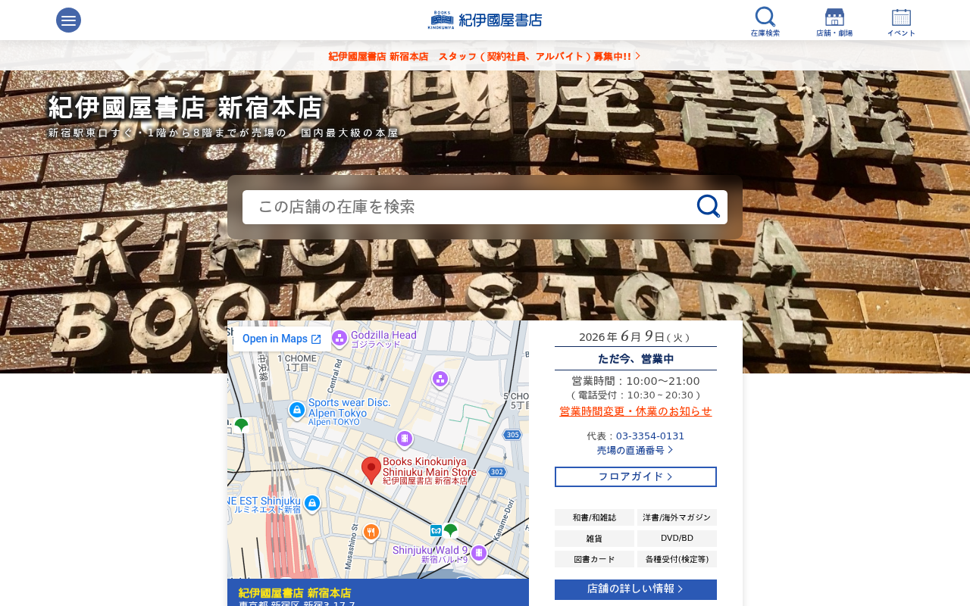This screenshot has width=970, height=606.
Task: Select the 各種受付(検定等) tag
Action: pyautogui.click(x=677, y=560)
